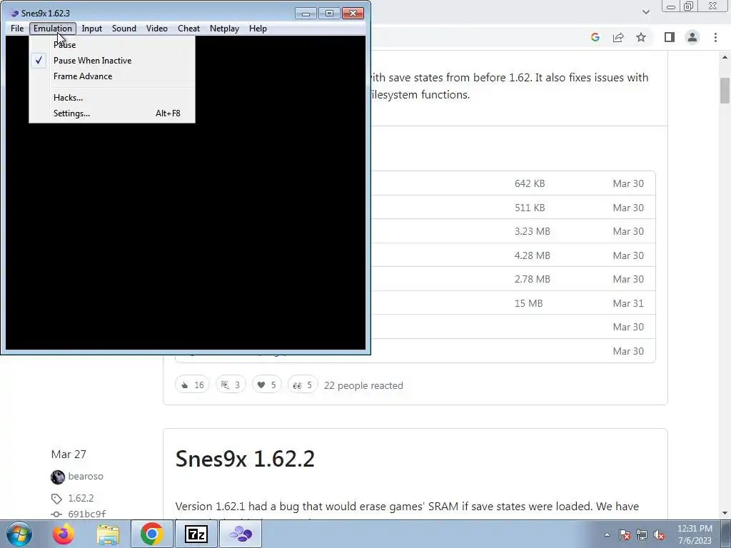Click bearoso avatar image
Viewport: 731px width, 548px height.
tap(58, 477)
